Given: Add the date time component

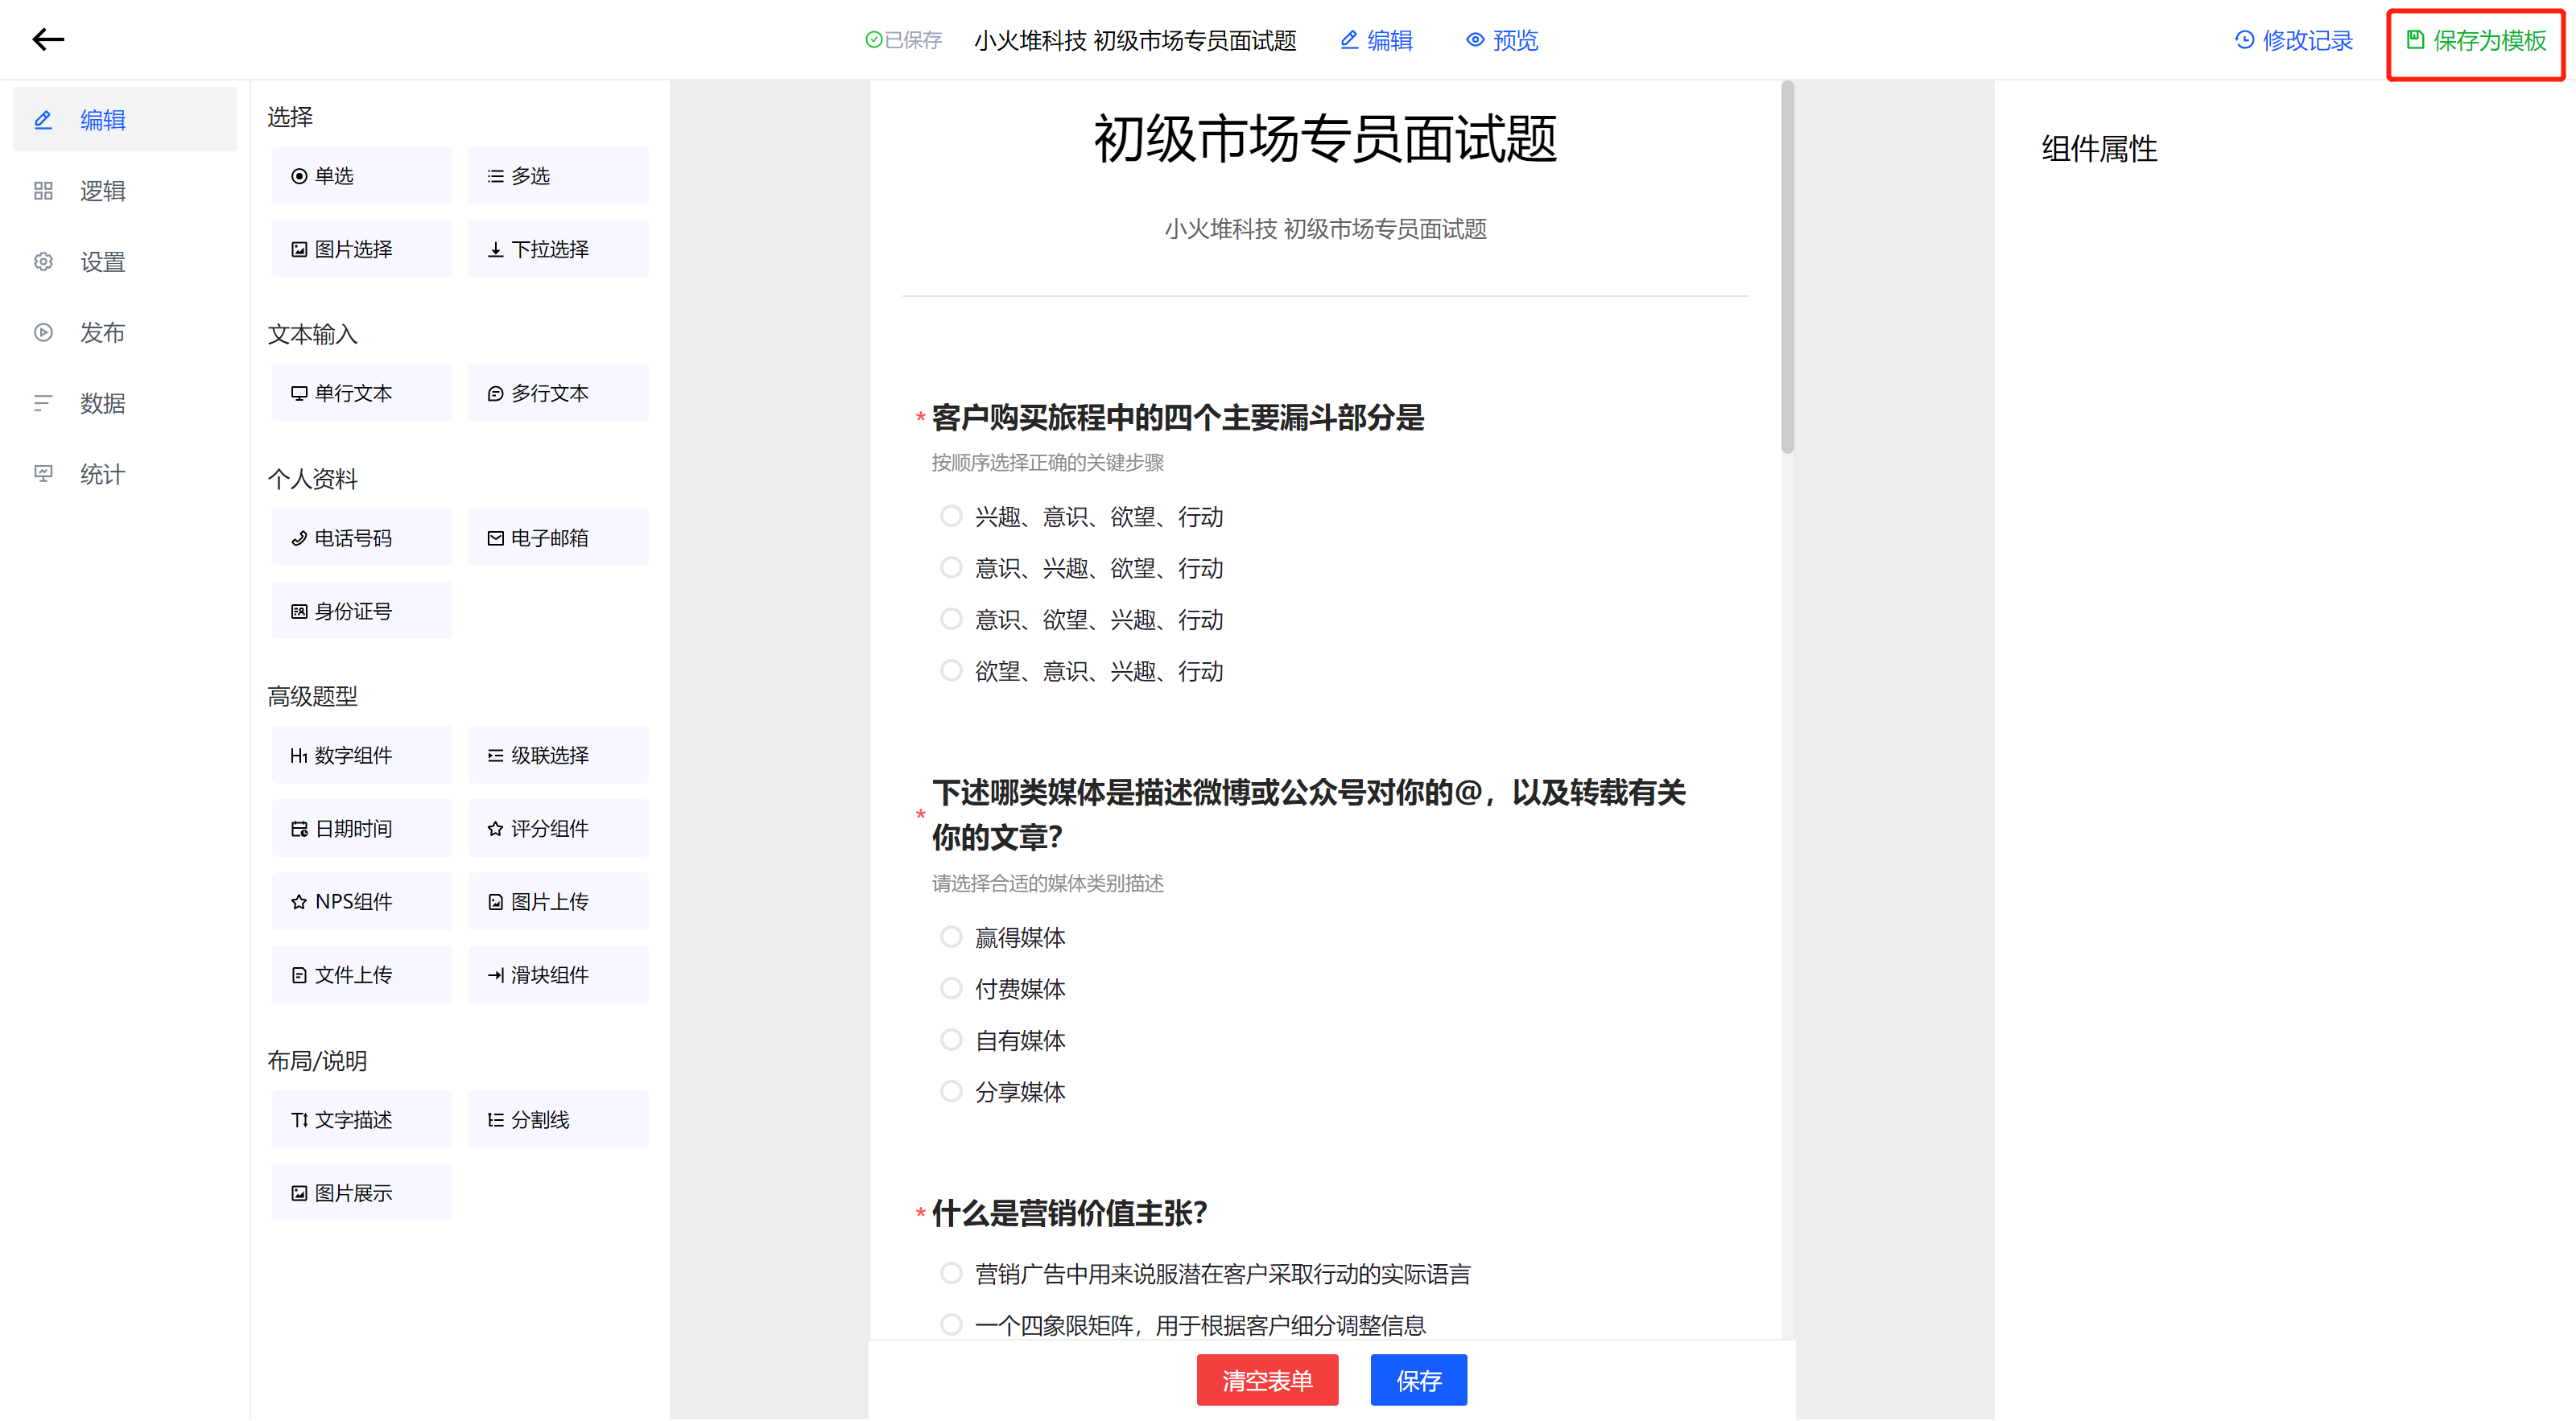Looking at the screenshot, I should point(362,829).
